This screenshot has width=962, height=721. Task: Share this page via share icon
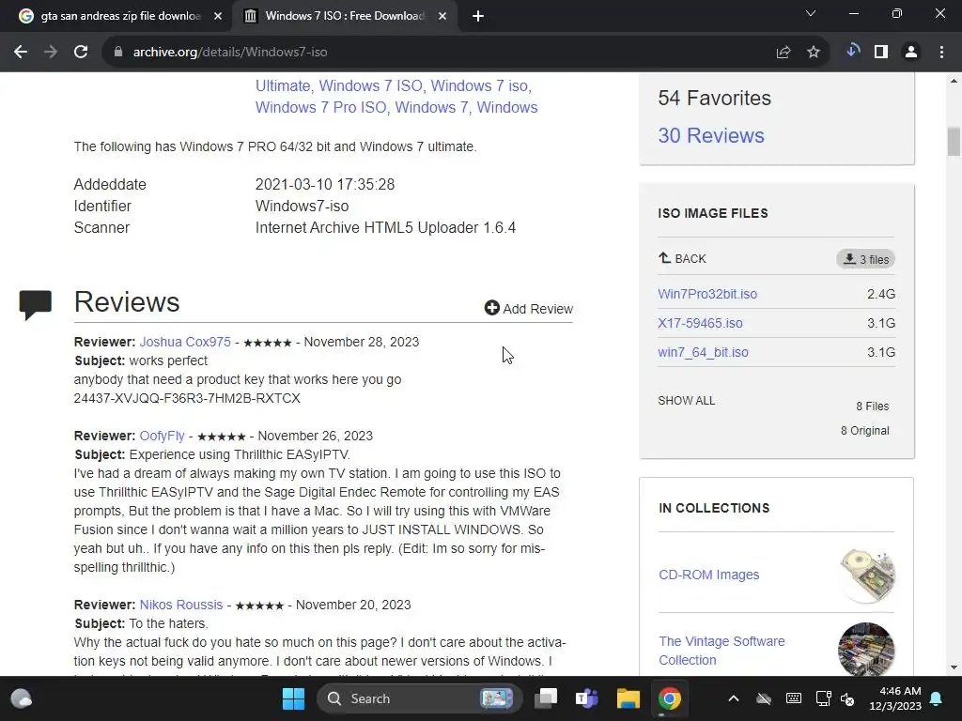(784, 53)
